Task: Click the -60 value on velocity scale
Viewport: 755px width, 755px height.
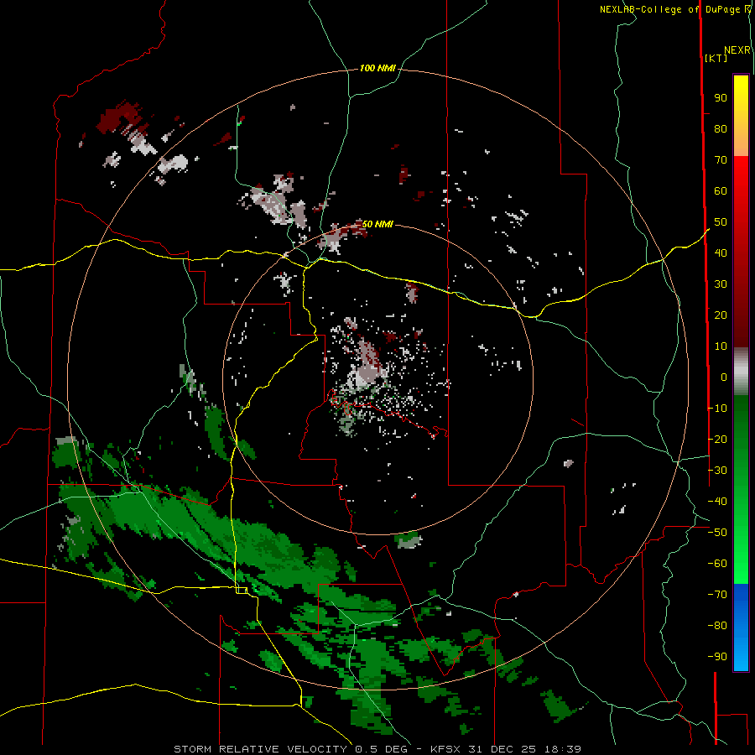Action: pyautogui.click(x=717, y=564)
